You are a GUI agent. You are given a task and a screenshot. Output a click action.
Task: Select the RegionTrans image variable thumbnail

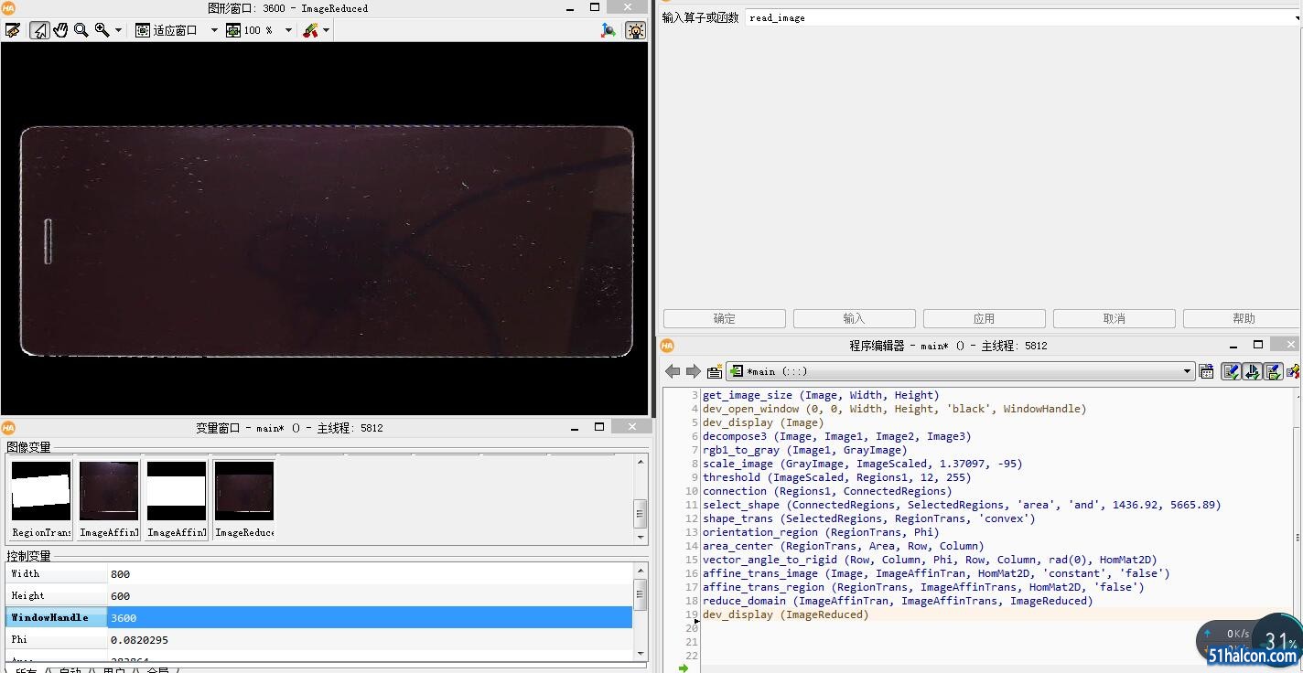[41, 499]
